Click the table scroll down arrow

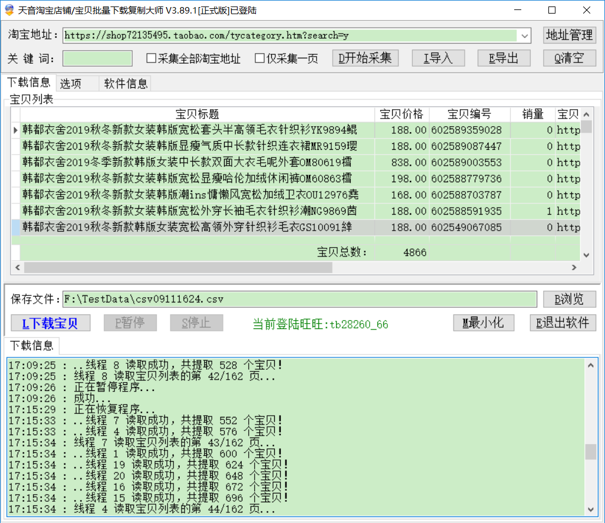(x=586, y=255)
